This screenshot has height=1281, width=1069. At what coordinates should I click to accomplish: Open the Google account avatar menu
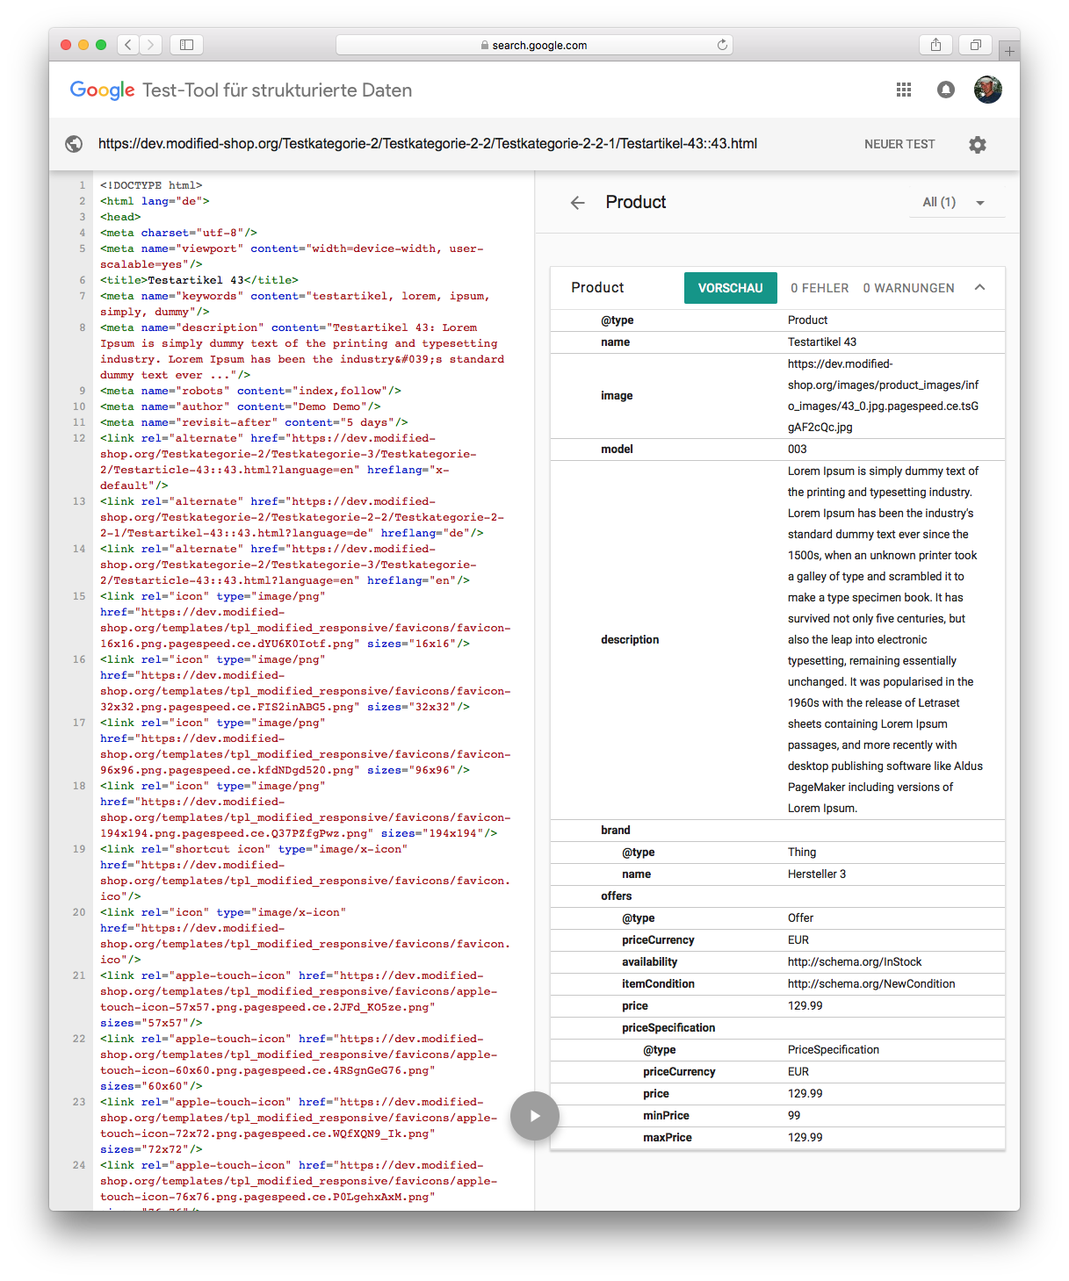click(987, 90)
